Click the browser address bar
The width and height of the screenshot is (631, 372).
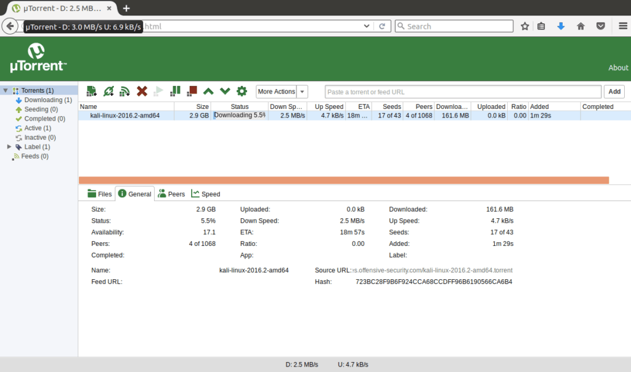[x=253, y=26]
